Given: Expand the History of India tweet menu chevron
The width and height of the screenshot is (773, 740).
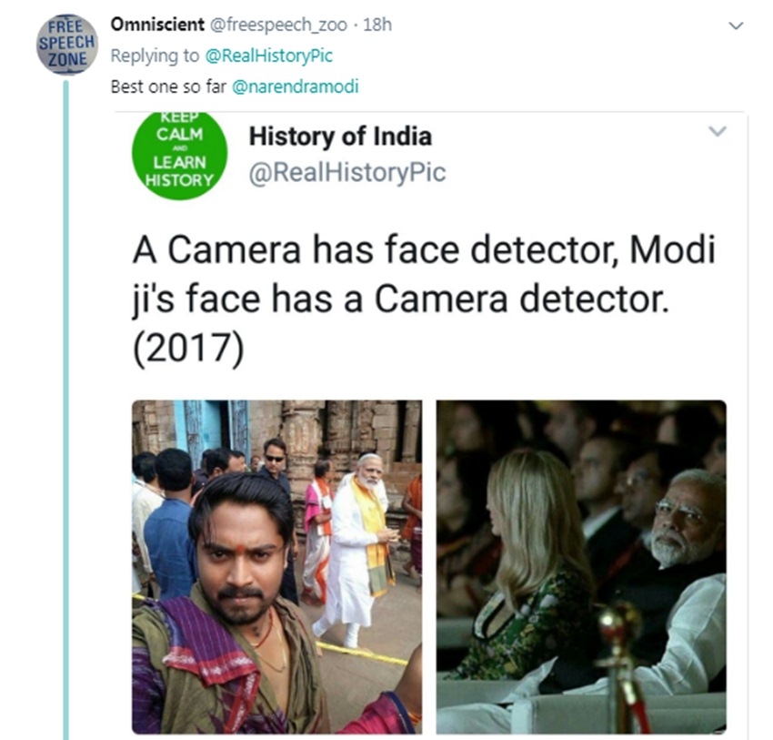Looking at the screenshot, I should pyautogui.click(x=718, y=132).
